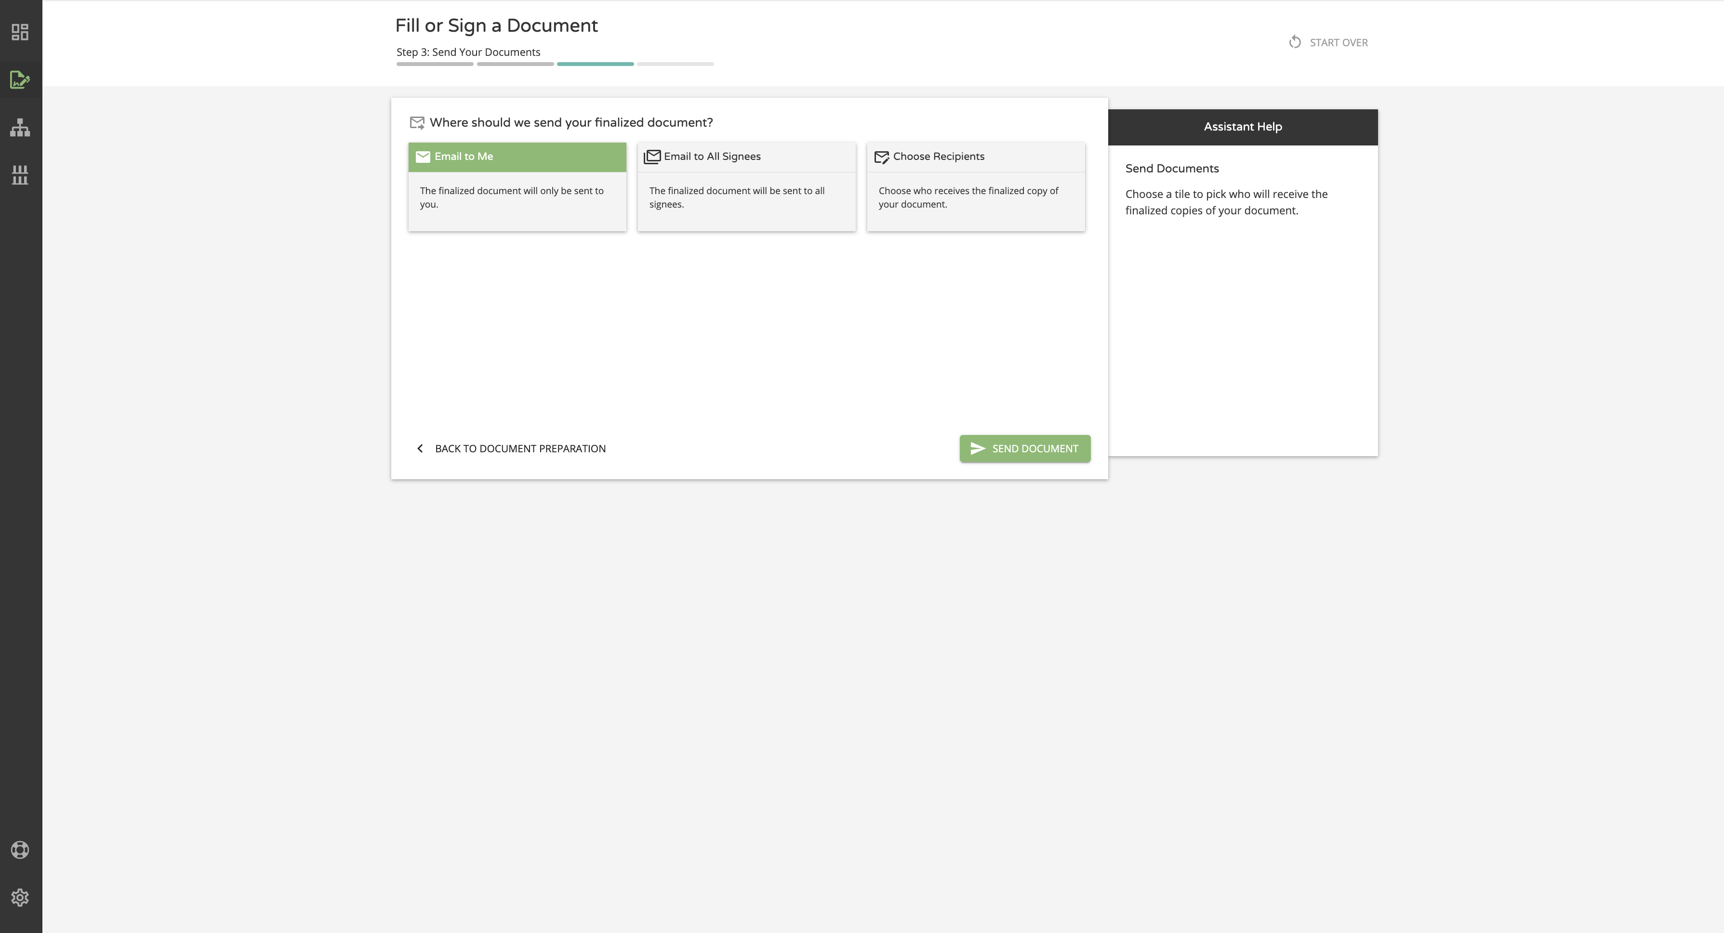Click the Start Over circular arrow icon
The image size is (1724, 933).
click(x=1295, y=42)
